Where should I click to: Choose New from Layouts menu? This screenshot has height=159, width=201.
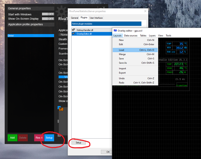(x=135, y=40)
